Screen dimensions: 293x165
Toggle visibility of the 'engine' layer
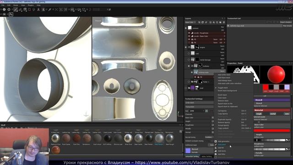click(186, 47)
